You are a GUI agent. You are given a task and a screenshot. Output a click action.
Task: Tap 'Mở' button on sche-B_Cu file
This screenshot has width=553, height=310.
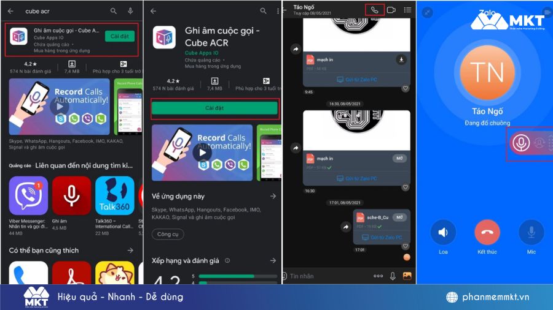tap(399, 217)
